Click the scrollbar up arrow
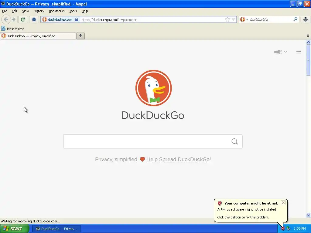This screenshot has height=233, width=311. (308, 42)
